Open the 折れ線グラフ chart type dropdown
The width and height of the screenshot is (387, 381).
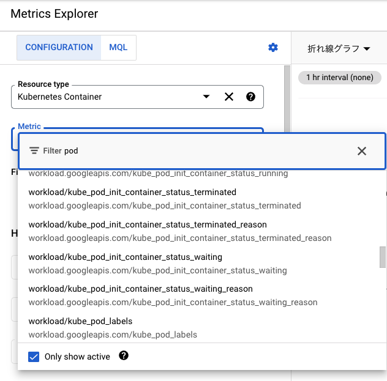[339, 48]
